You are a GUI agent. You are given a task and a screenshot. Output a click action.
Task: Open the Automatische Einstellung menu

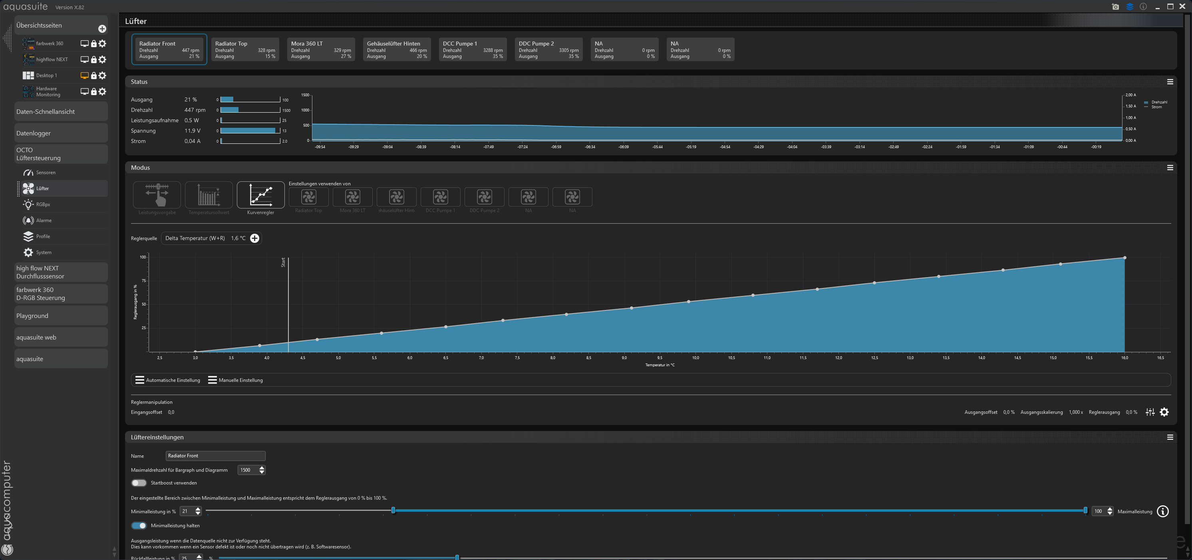pos(167,380)
